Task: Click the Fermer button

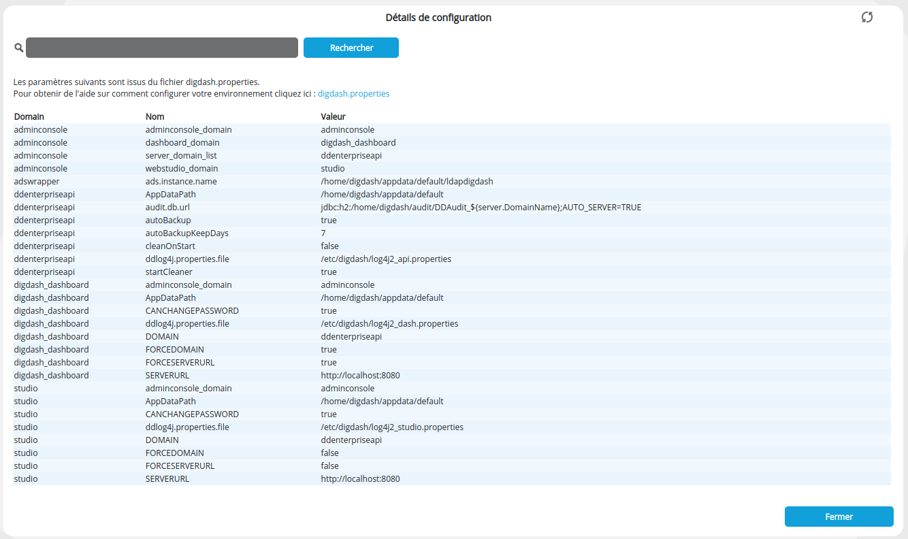Action: click(x=839, y=517)
